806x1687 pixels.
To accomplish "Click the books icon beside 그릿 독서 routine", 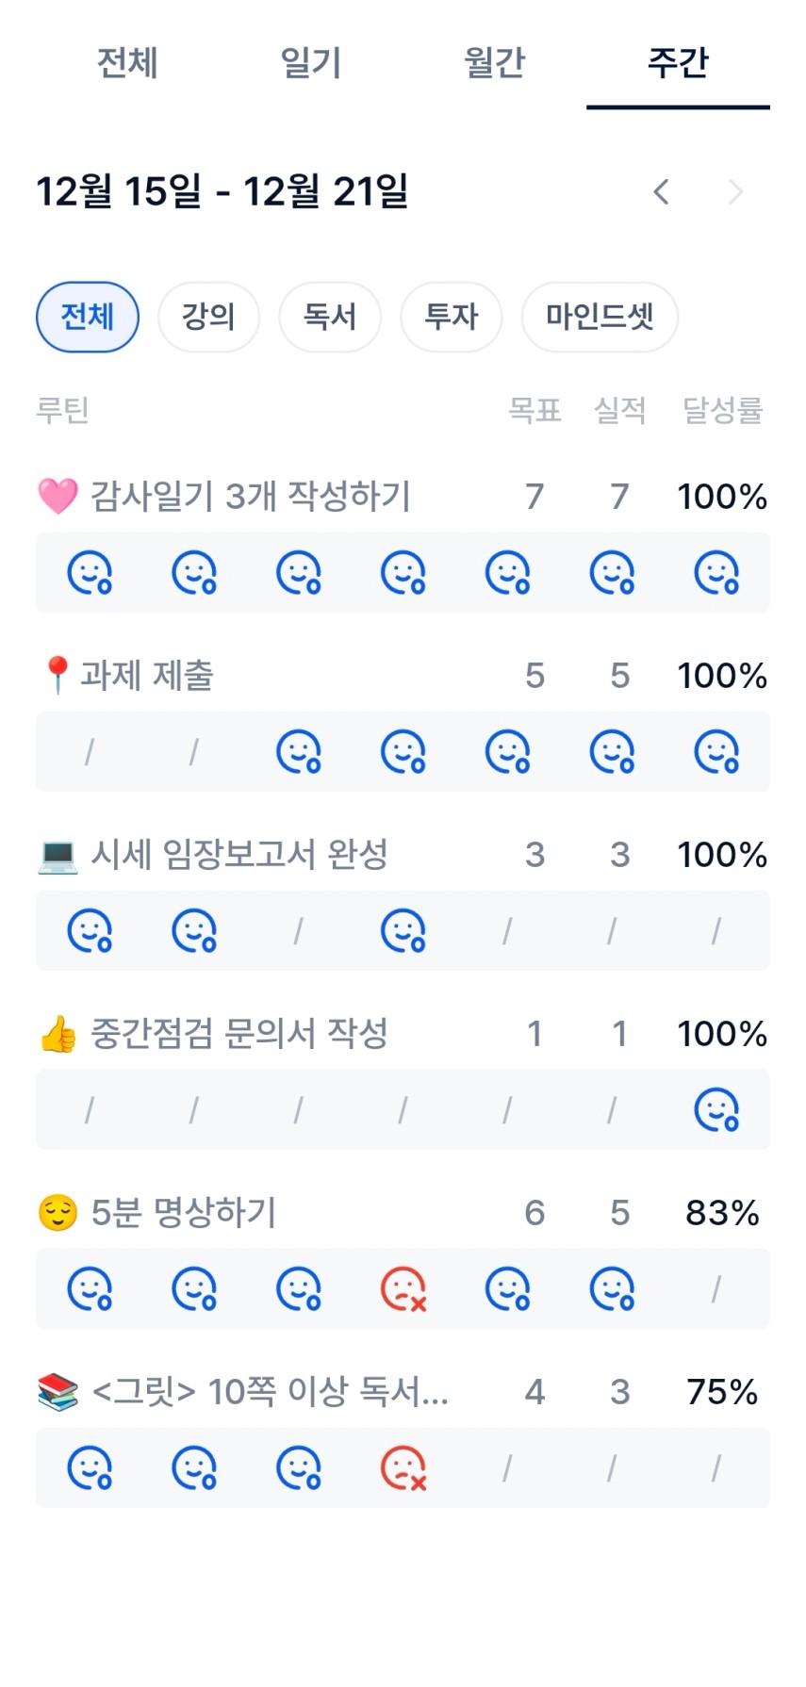I will click(x=58, y=1392).
